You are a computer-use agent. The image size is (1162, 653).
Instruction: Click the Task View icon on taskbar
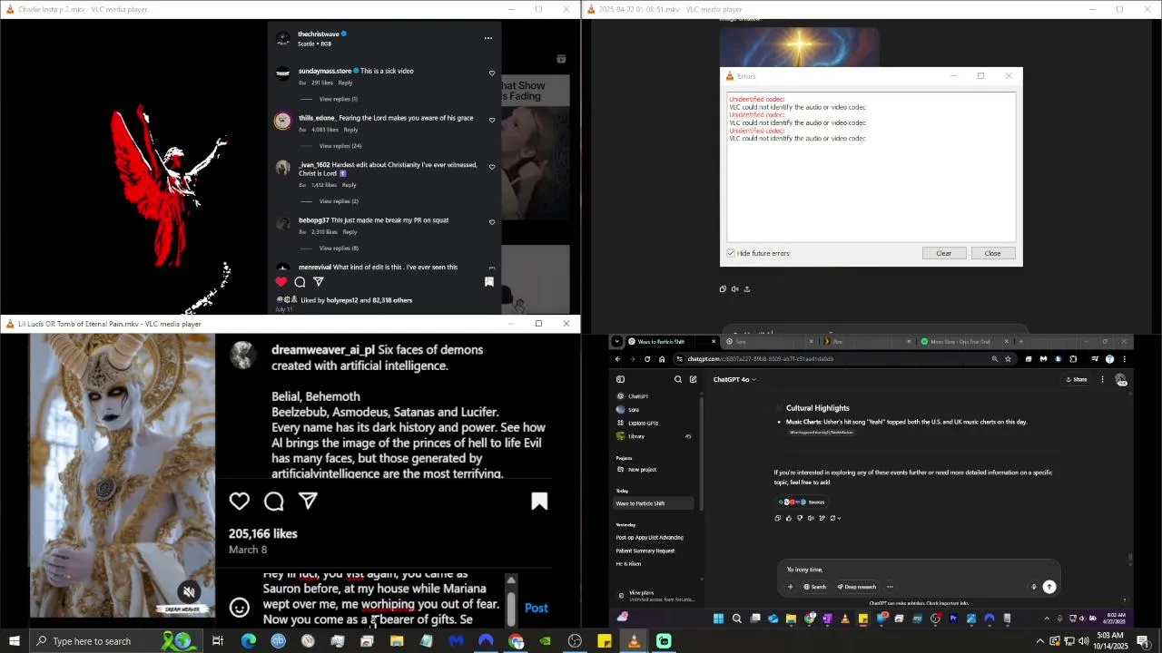[218, 641]
